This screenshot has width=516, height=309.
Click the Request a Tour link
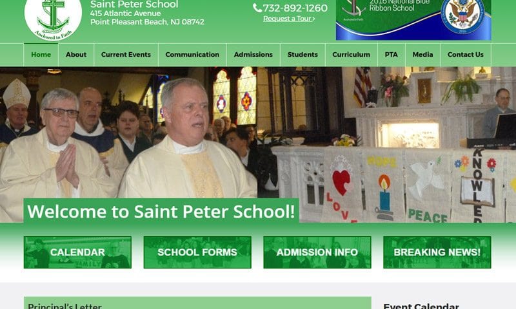coord(289,19)
